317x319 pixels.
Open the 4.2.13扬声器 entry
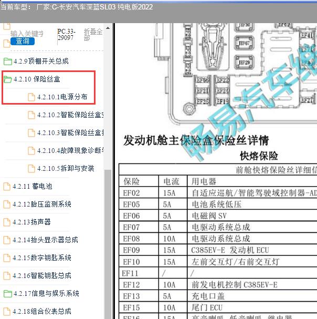(31, 222)
